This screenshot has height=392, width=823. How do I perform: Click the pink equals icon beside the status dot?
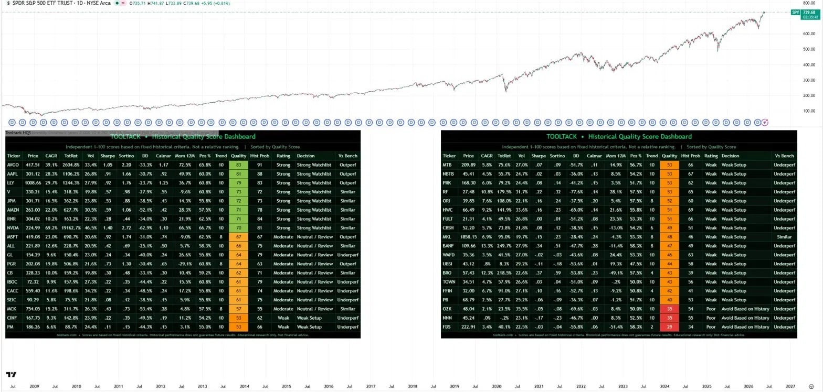coord(123,3)
